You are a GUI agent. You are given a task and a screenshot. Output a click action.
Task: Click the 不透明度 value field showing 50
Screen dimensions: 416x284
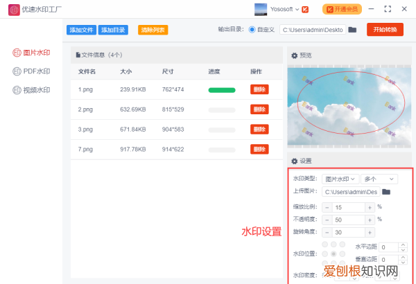(x=348, y=220)
